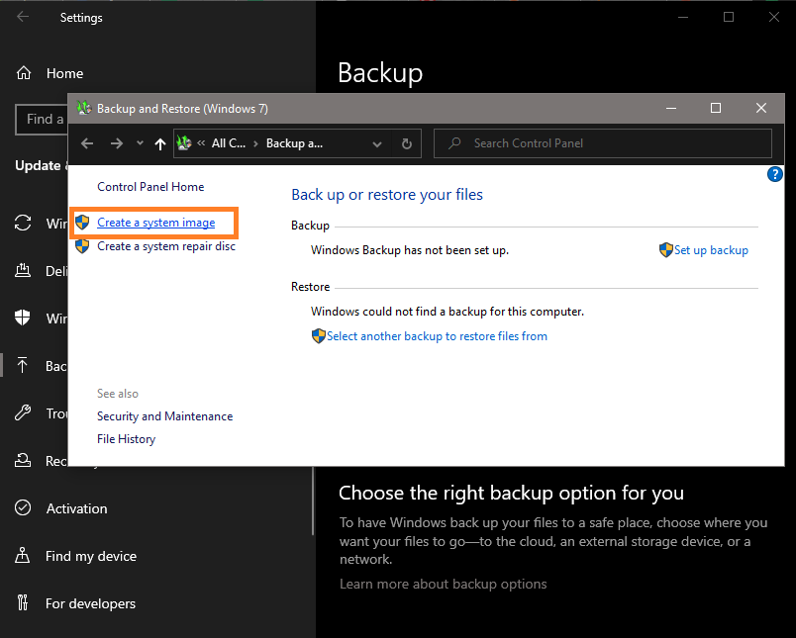Click the Delivery Optimization icon in Settings
Screen dimensions: 796x638
point(23,270)
